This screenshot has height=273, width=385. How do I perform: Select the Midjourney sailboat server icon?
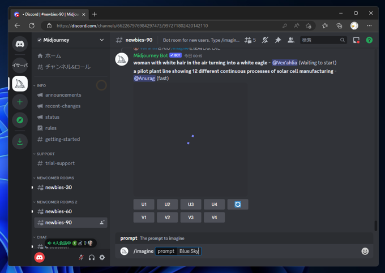coord(20,84)
